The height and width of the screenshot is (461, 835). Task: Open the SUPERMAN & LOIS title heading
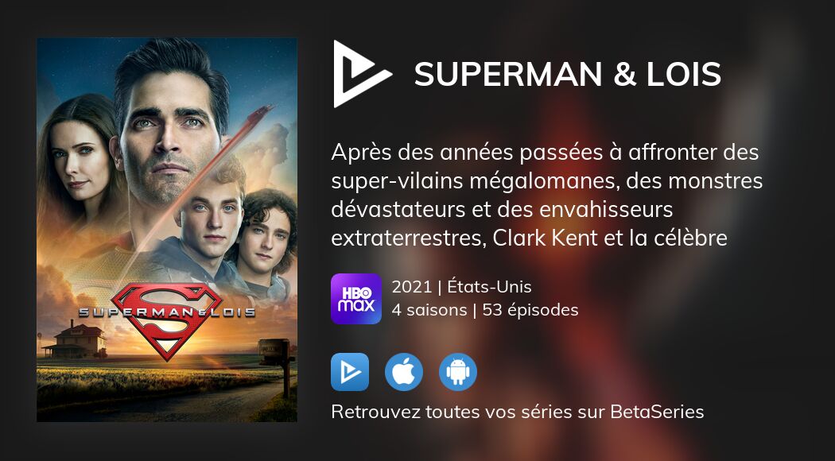coord(568,74)
